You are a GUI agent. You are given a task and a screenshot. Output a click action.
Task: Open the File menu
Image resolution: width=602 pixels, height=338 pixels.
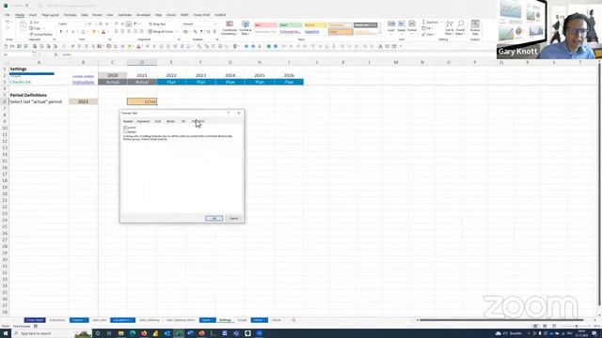(8, 15)
